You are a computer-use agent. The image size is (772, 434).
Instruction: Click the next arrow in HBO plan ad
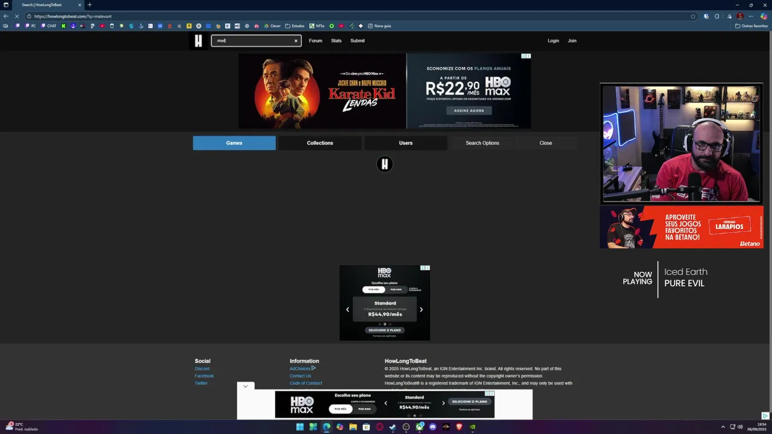(x=421, y=309)
